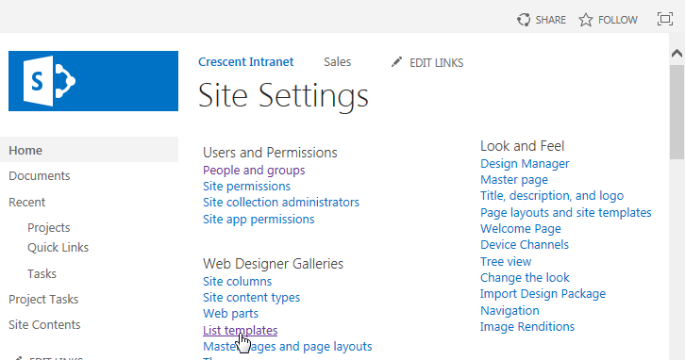Click the Site Settings page title
685x360 pixels.
pyautogui.click(x=283, y=95)
